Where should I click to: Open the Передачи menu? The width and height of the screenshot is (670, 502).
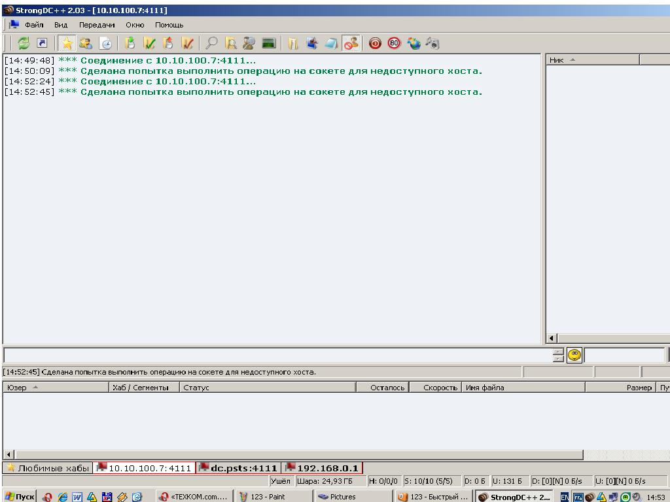point(97,25)
